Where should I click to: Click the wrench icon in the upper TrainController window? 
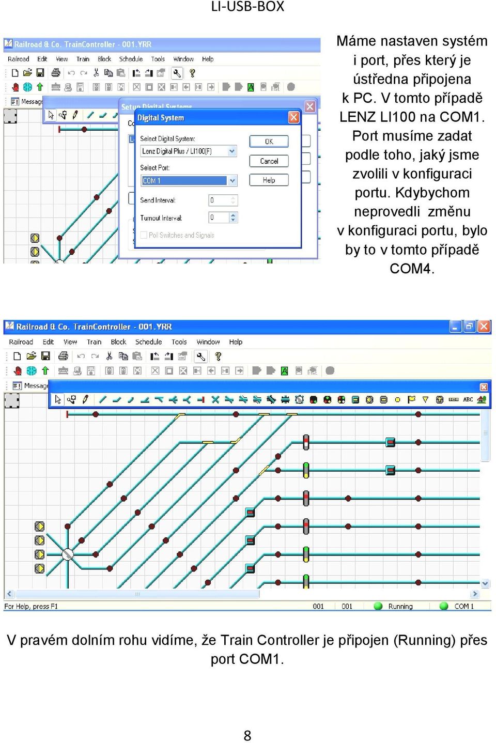point(177,73)
